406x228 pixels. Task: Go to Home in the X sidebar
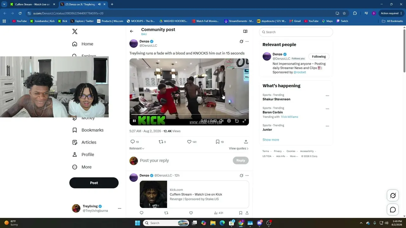click(83, 44)
